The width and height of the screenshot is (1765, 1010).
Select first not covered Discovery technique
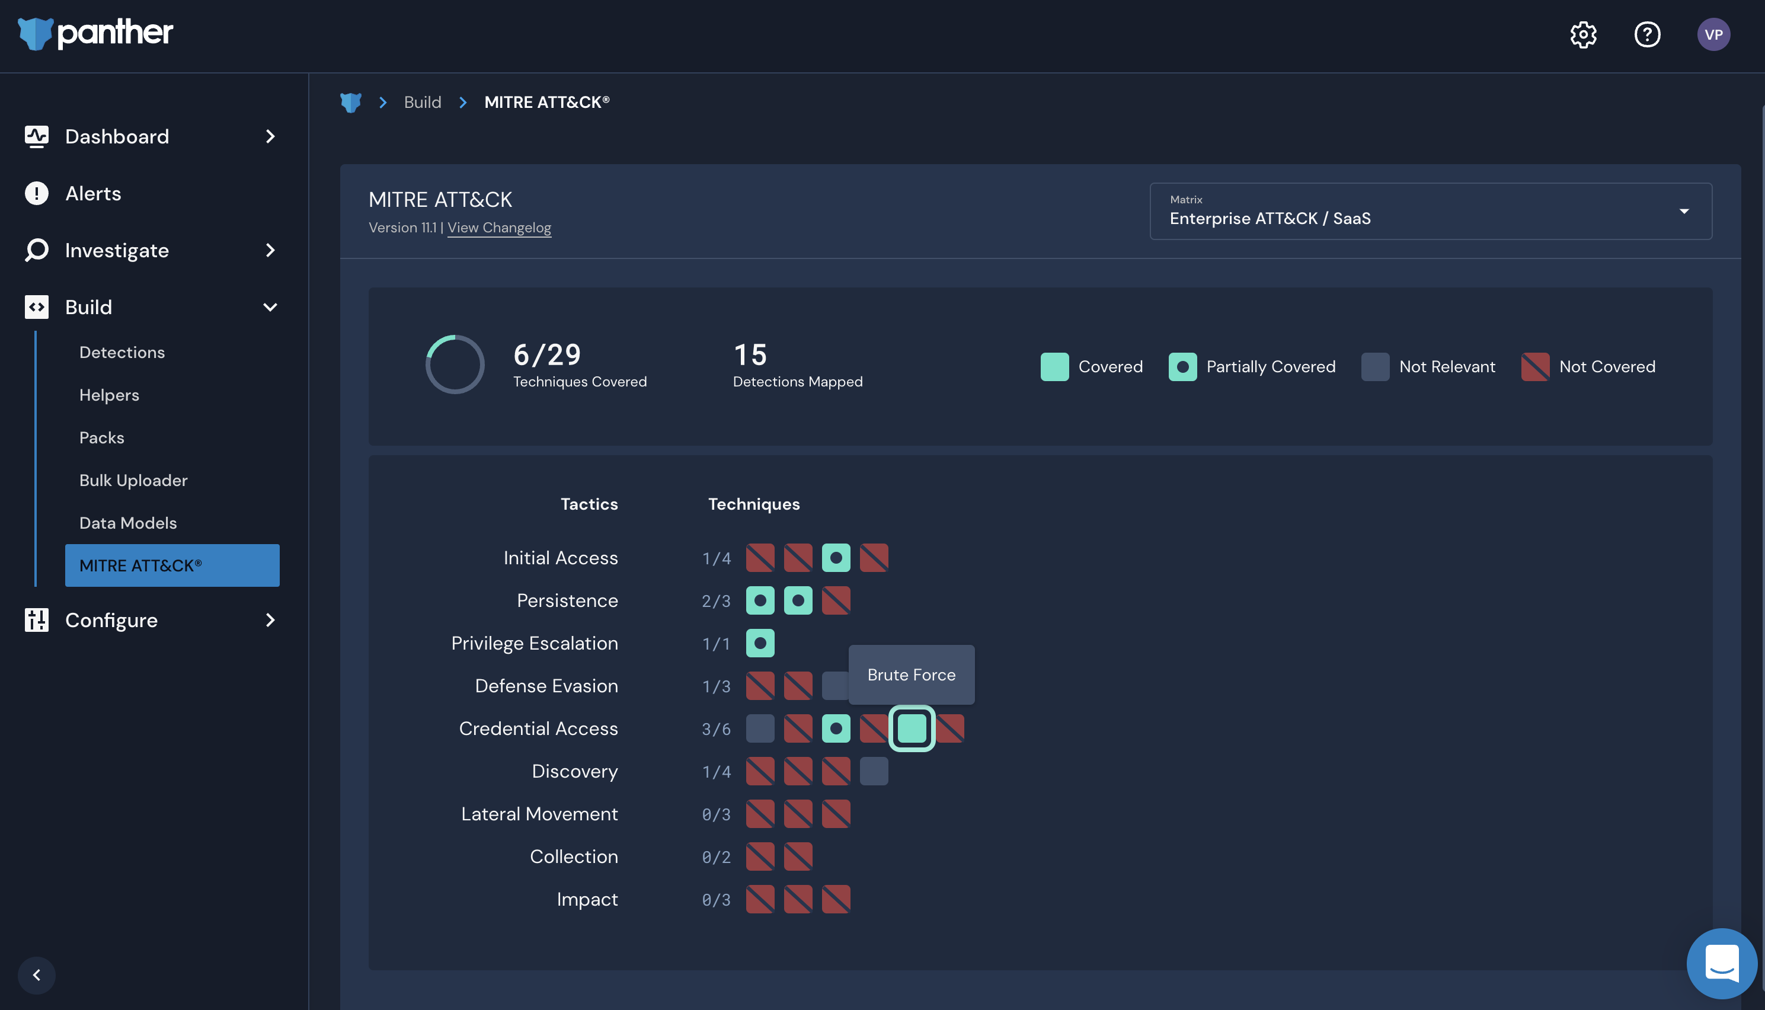tap(760, 771)
